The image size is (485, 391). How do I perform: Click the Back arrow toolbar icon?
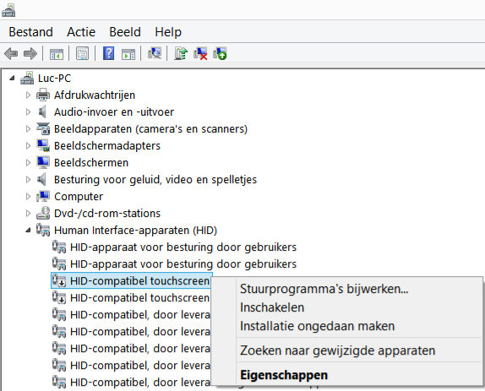pyautogui.click(x=11, y=54)
